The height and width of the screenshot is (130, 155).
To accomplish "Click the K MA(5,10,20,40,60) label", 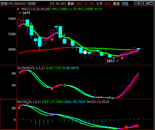I will [x=34, y=9].
